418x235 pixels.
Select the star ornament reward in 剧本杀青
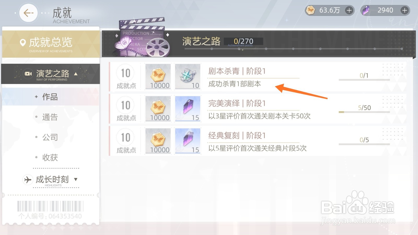pos(188,77)
